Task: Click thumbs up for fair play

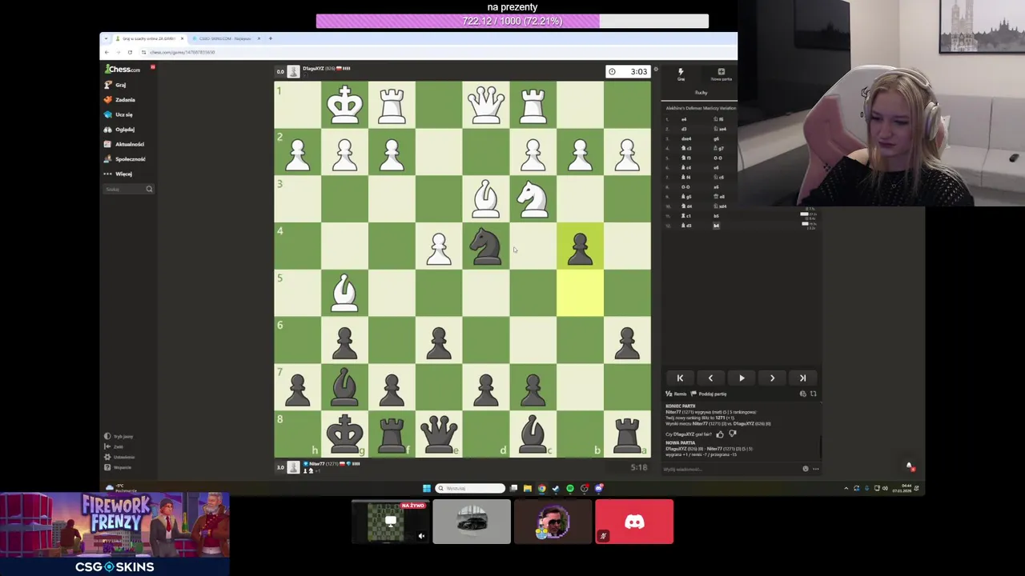Action: (720, 434)
